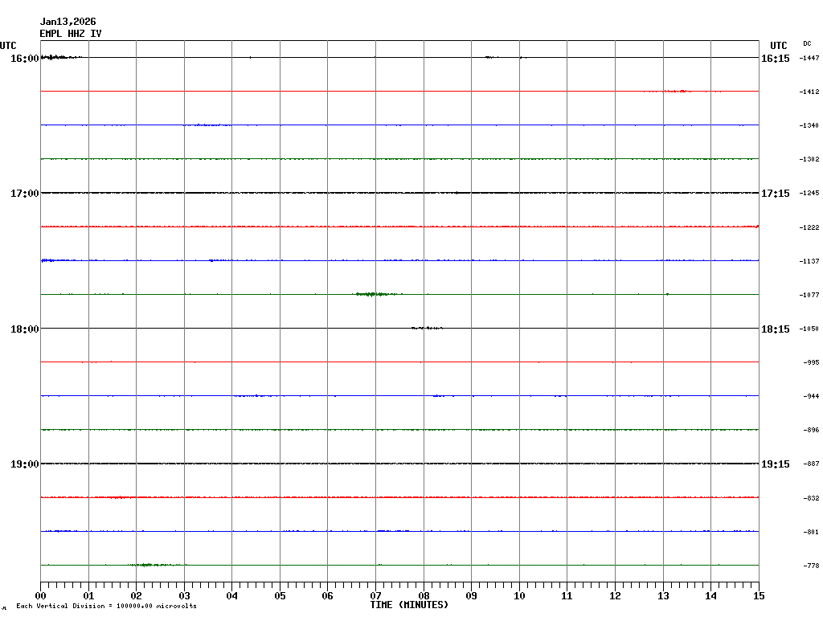Viewport: 823px width, 617px height.
Task: Click the green signal burst near minute 7
Action: pos(371,294)
